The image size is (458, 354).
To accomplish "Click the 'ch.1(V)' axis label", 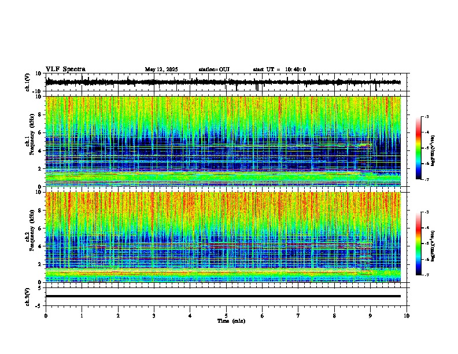I will point(28,83).
